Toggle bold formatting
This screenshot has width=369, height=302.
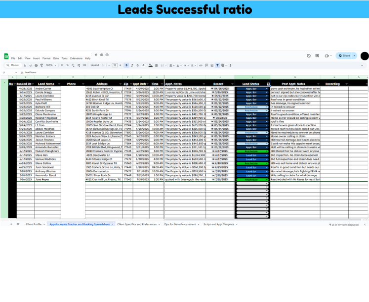[x=126, y=65]
